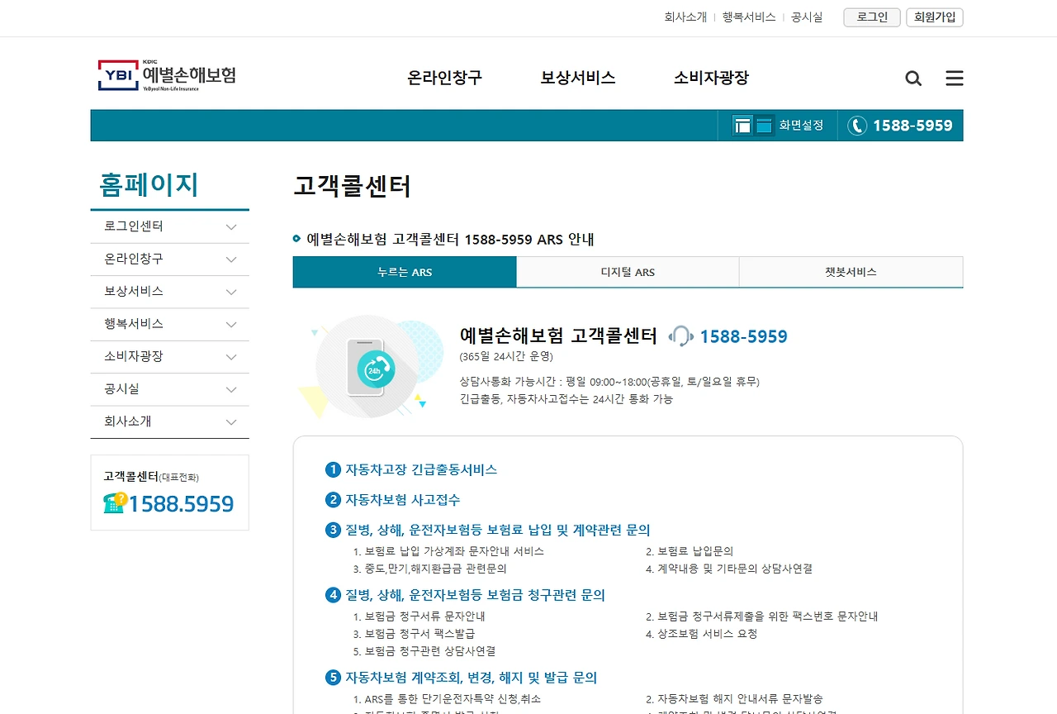Expand the 행복서비스 sidebar section
This screenshot has width=1057, height=714.
point(170,324)
